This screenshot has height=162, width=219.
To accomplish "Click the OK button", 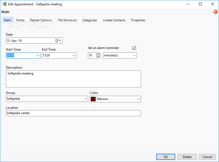I will click(x=166, y=157).
